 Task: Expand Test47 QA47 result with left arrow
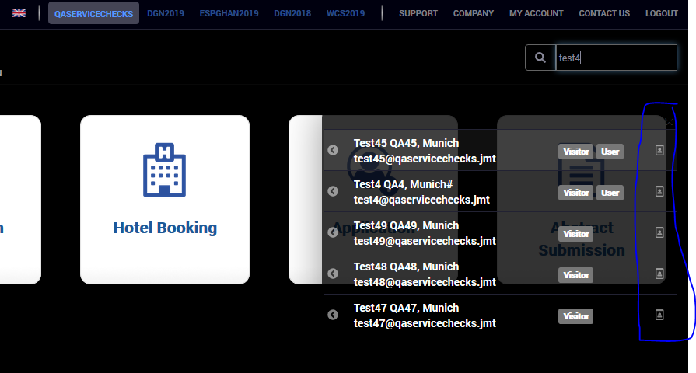pyautogui.click(x=333, y=315)
